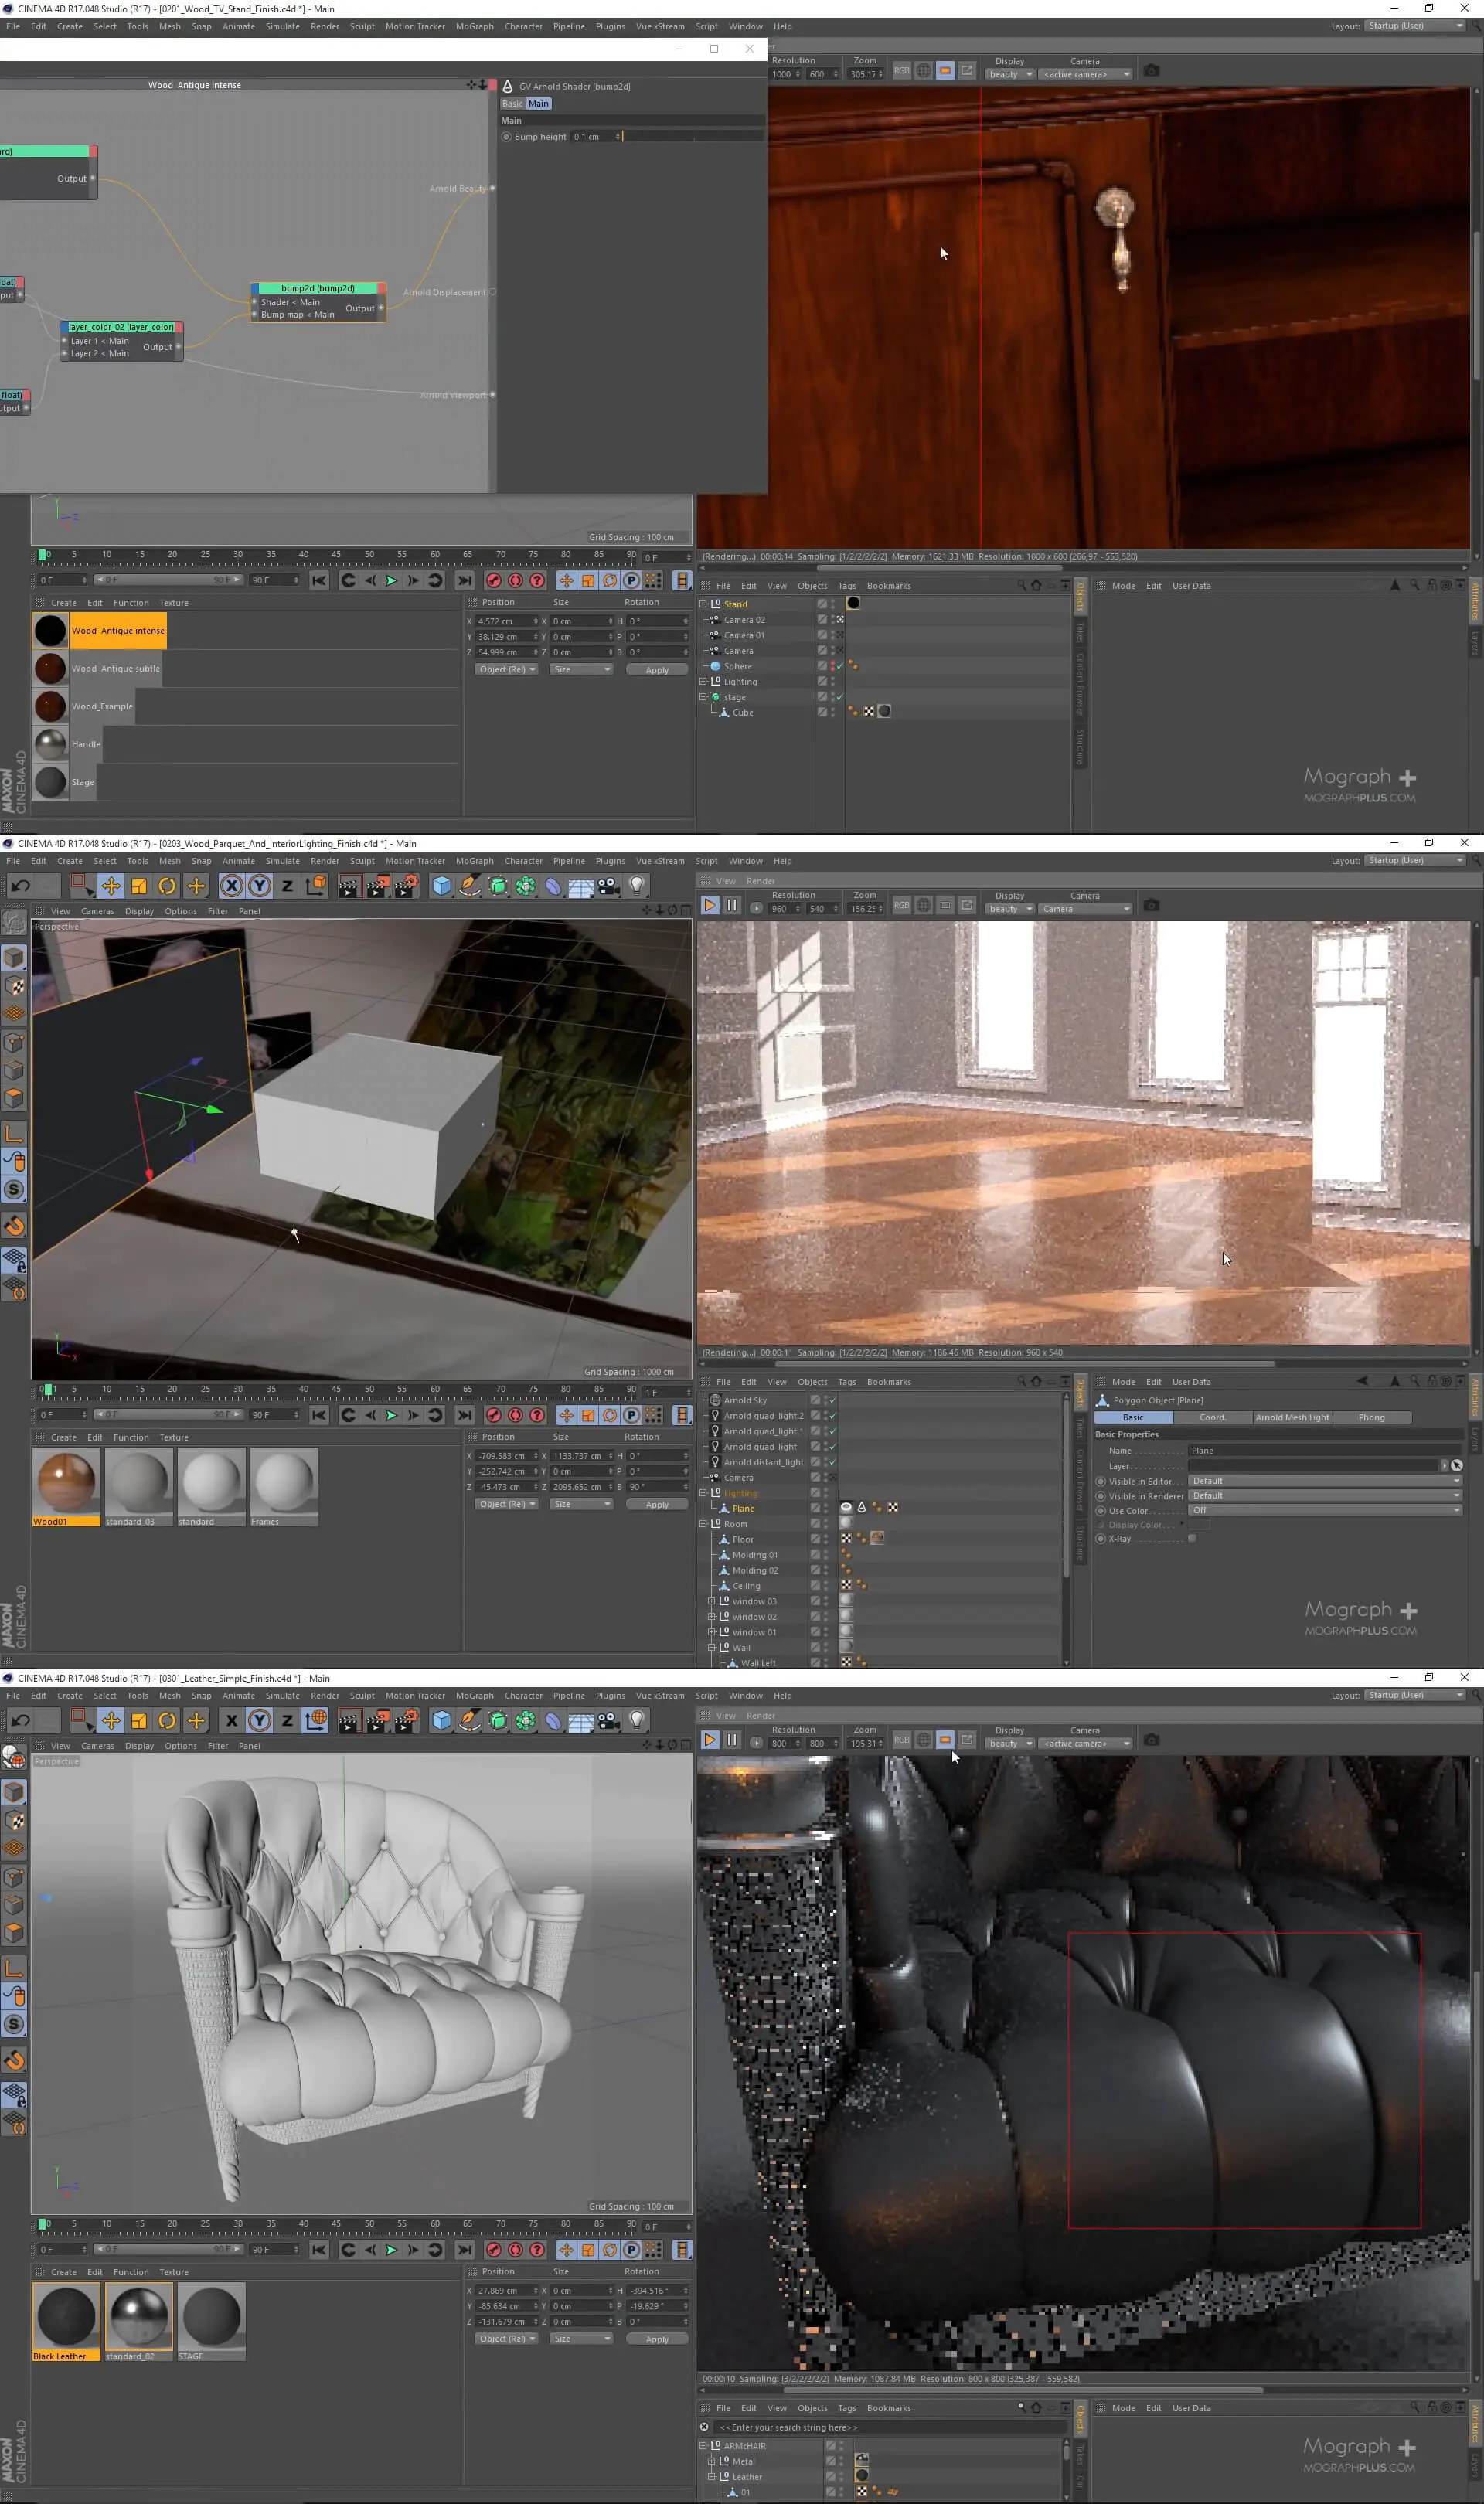Select Move tool in Wood_Parquet window toolbar
Screen dimensions: 1484x2504
pyautogui.click(x=111, y=886)
